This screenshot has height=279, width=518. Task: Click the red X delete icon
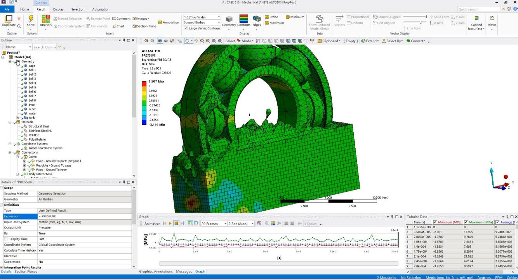[19, 19]
